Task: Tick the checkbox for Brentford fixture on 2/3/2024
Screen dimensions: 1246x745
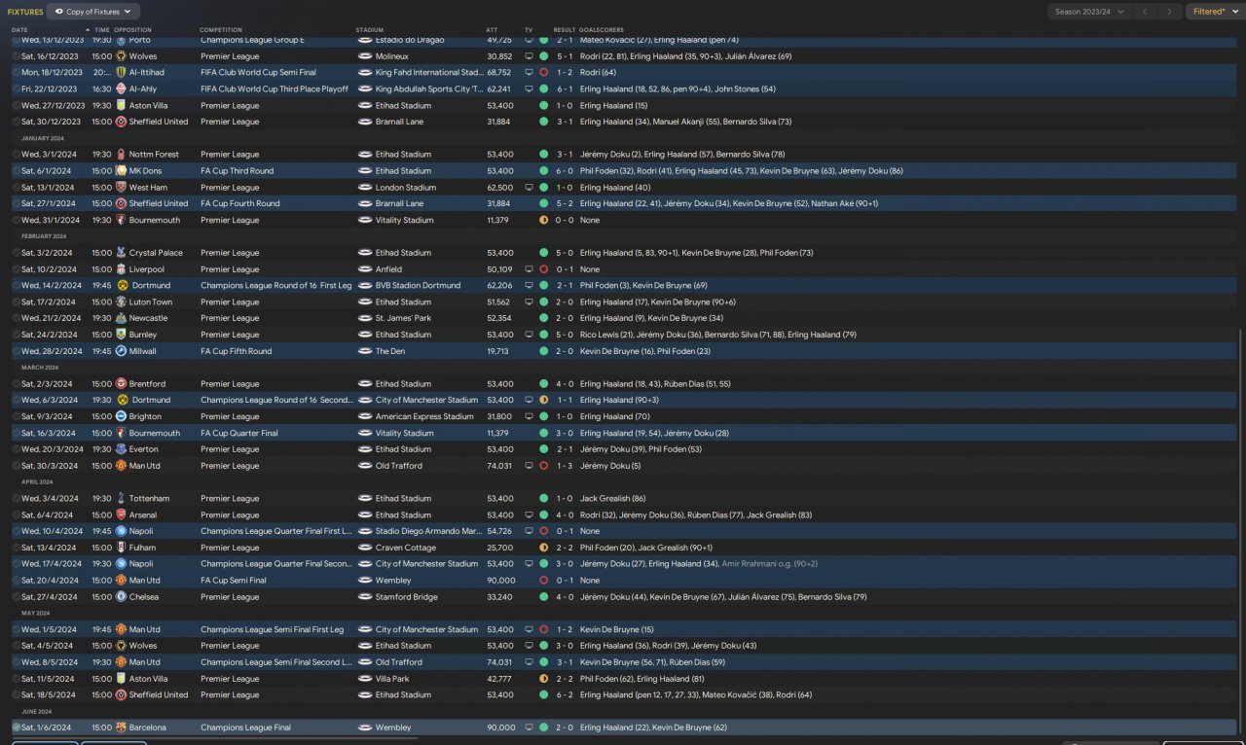Action: [x=17, y=384]
